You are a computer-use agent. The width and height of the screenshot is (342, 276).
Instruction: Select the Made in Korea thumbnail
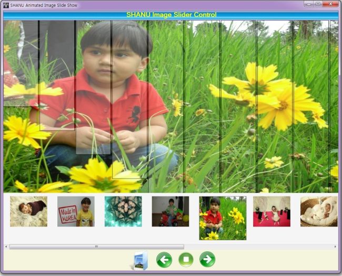(76, 211)
